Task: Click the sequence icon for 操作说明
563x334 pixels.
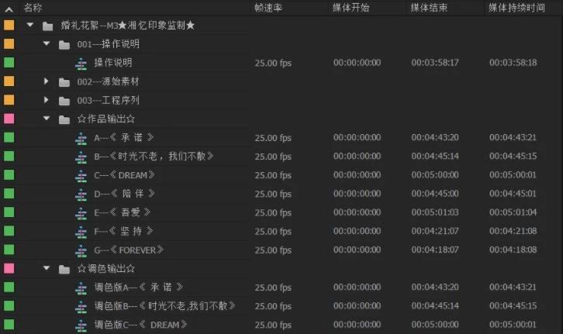Action: pos(81,64)
